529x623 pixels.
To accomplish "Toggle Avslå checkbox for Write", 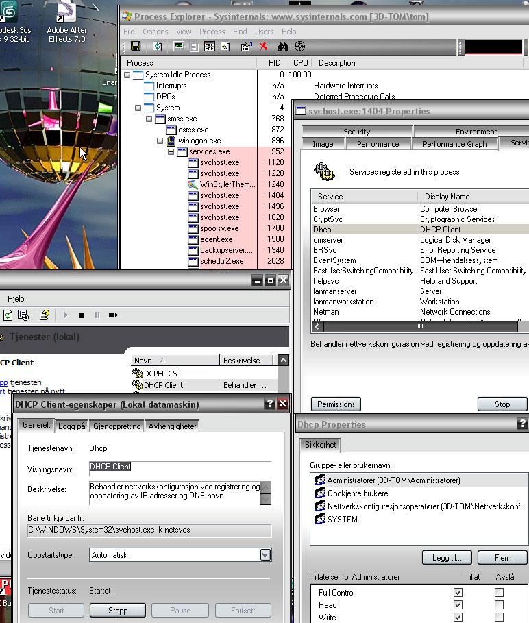I will pos(500,617).
